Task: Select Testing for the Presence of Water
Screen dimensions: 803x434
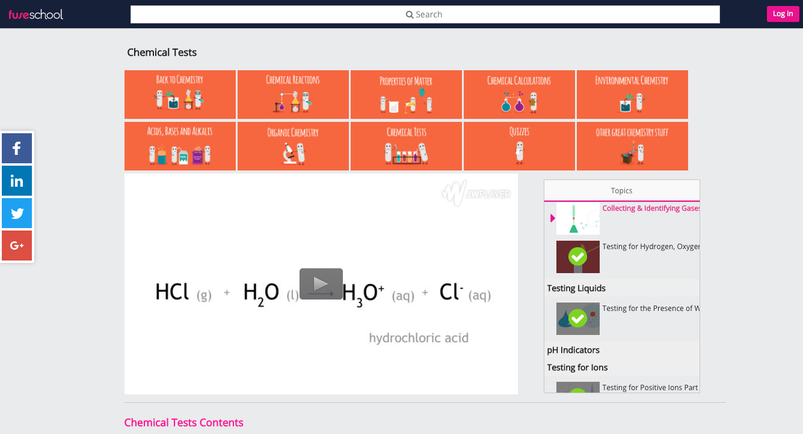Action: [650, 308]
